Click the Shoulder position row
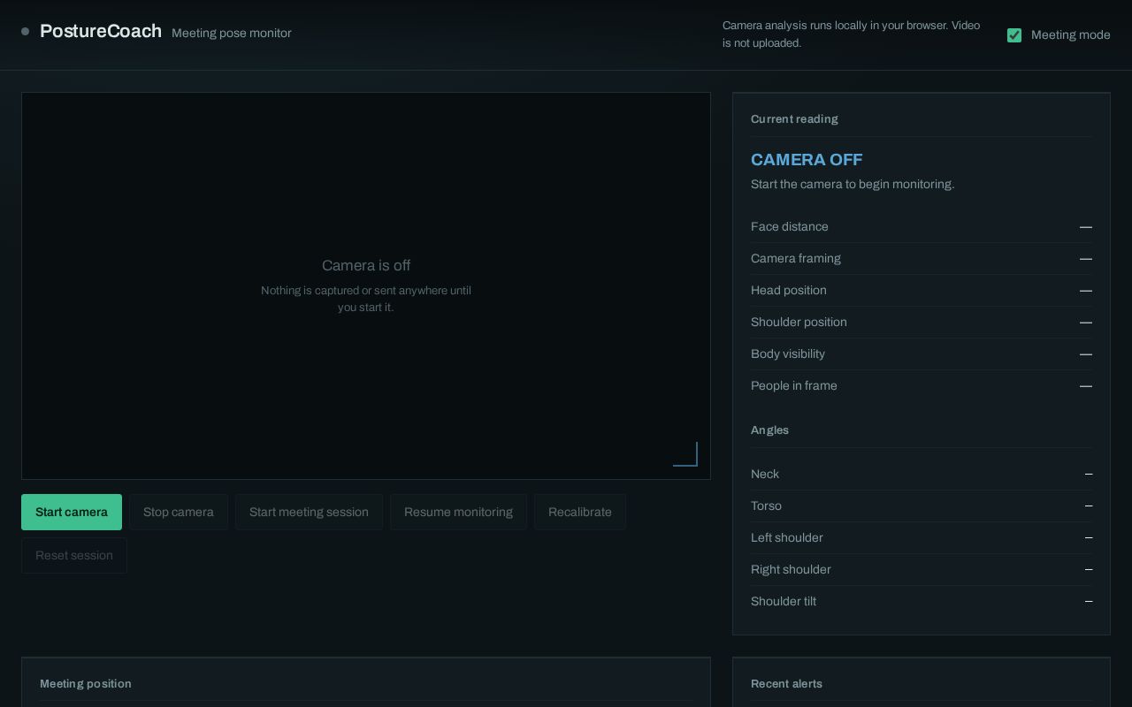The width and height of the screenshot is (1132, 707). point(922,323)
